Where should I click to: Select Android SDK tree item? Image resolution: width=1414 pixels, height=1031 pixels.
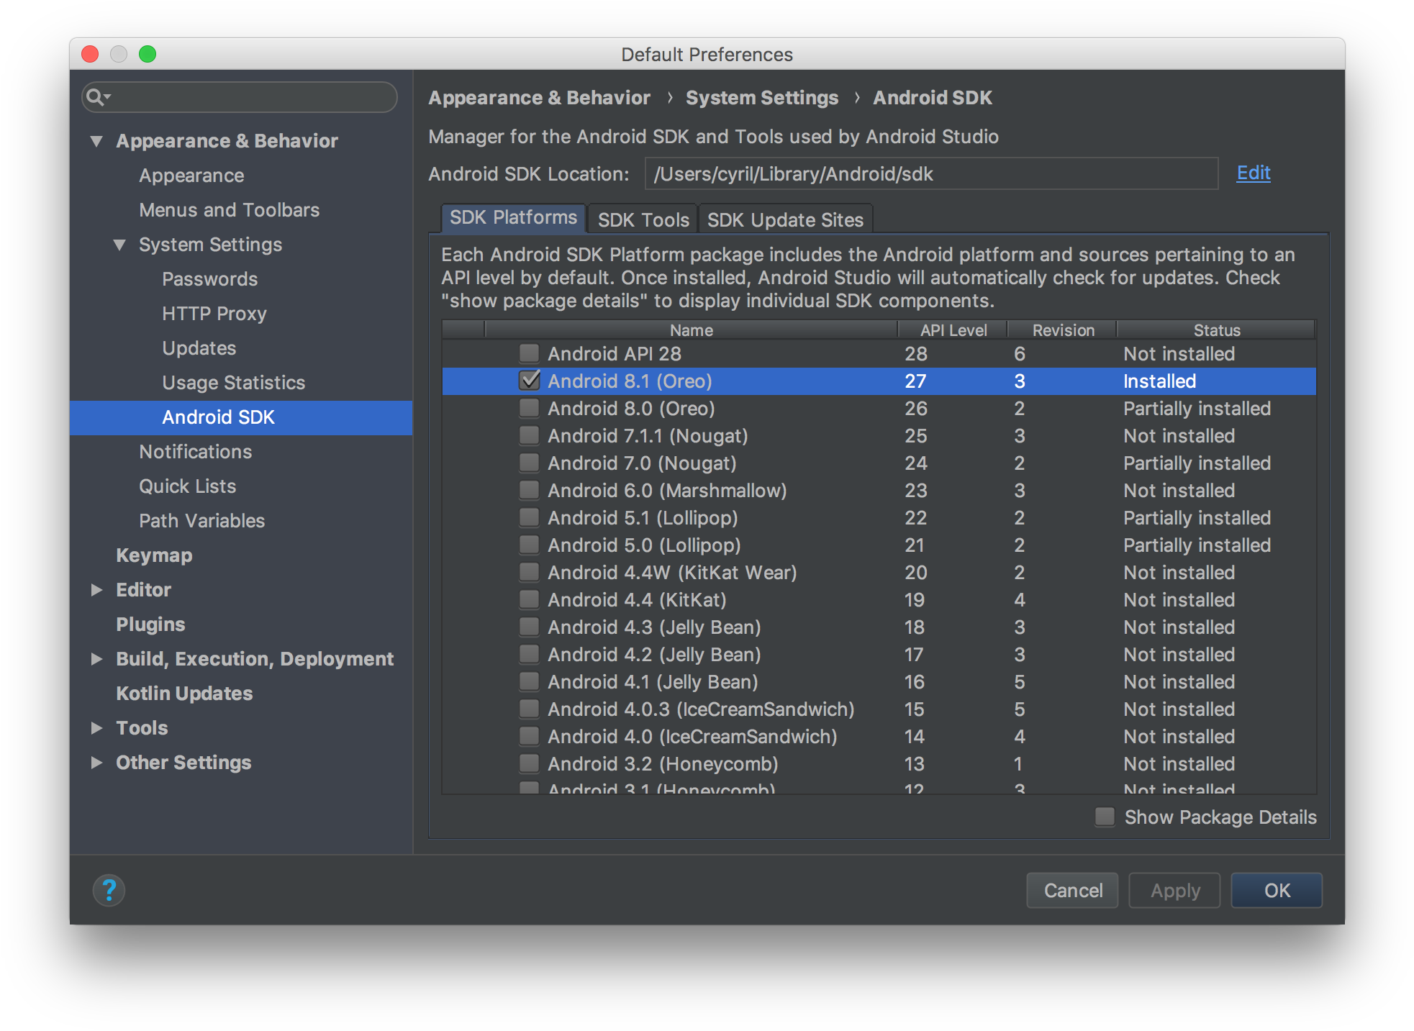click(x=241, y=417)
